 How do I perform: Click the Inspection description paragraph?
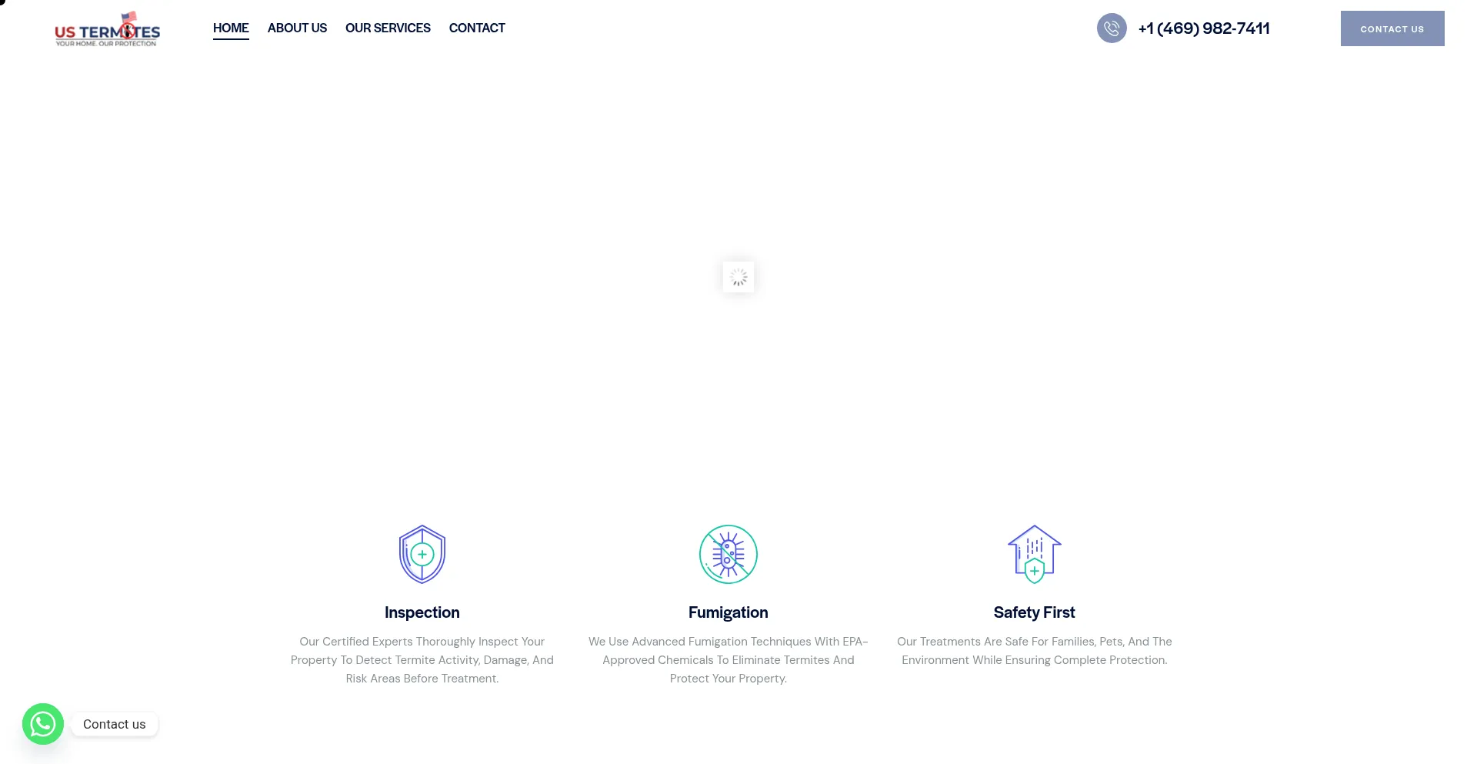pos(422,660)
